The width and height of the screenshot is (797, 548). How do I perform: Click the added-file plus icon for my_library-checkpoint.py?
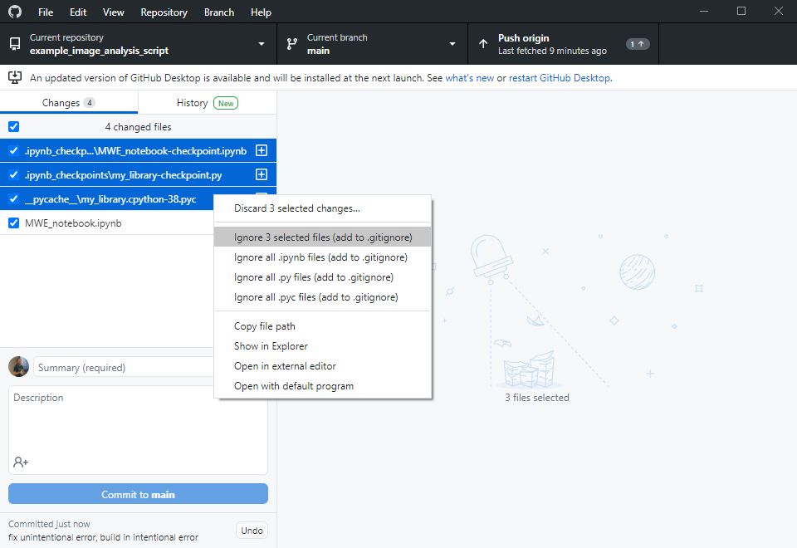(261, 175)
